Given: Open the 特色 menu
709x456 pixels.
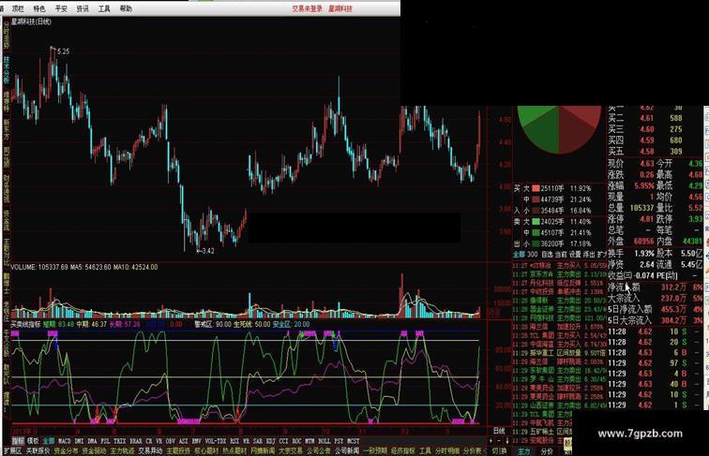Looking at the screenshot, I should click(x=39, y=8).
